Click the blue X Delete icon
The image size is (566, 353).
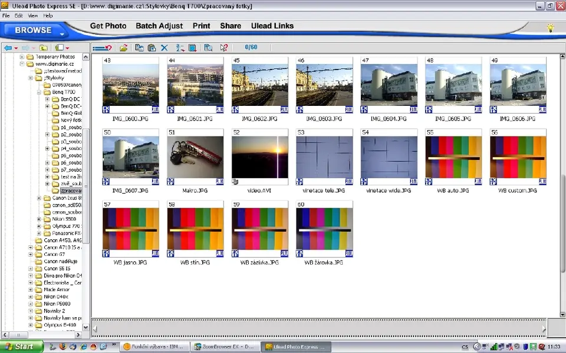pos(164,48)
